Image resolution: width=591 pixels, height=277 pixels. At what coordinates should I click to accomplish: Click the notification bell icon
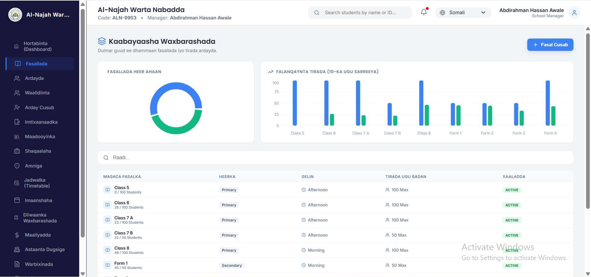424,12
